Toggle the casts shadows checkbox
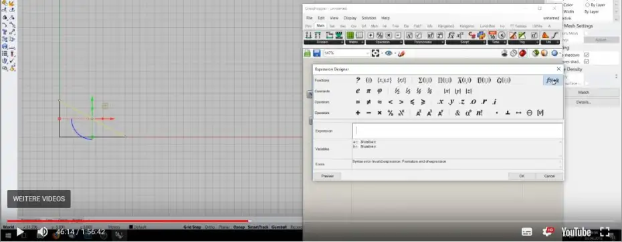The width and height of the screenshot is (622, 242). point(587,55)
